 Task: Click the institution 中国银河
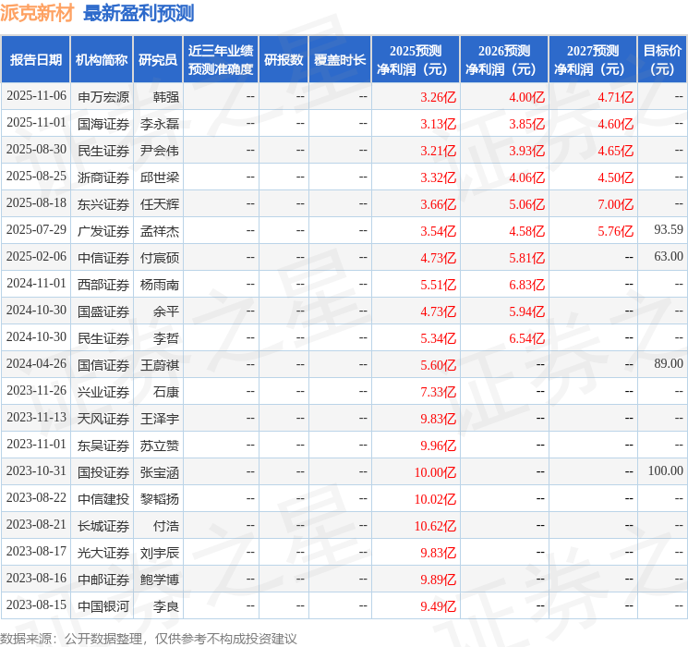point(103,606)
